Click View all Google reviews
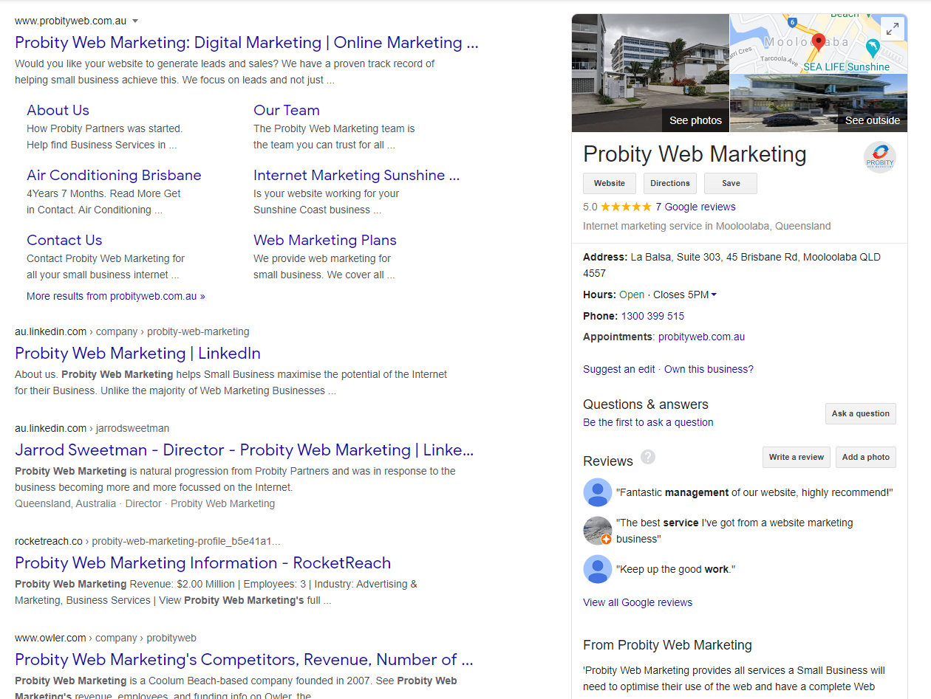Screen dimensions: 931x699 638,602
